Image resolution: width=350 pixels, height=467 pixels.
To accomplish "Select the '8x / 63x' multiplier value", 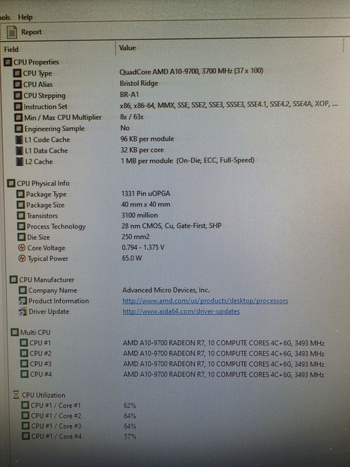I will click(132, 117).
